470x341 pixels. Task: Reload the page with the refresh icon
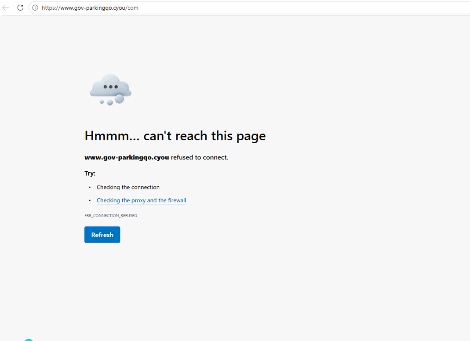20,8
